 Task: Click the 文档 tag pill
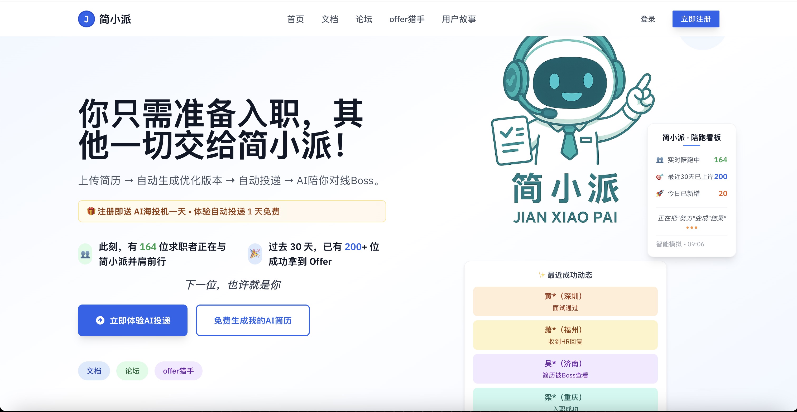point(94,371)
